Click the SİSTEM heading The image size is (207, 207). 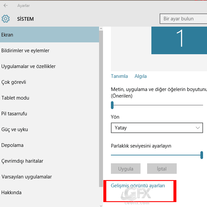25,19
